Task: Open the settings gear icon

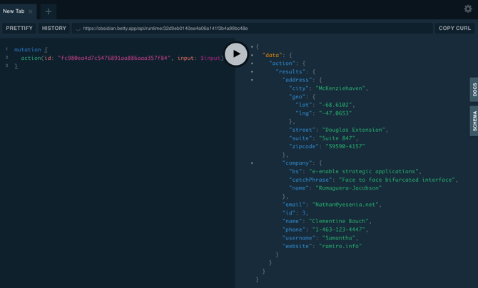Action: click(468, 9)
